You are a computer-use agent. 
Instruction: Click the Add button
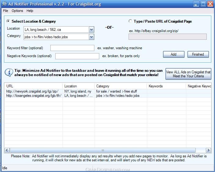(x=173, y=54)
